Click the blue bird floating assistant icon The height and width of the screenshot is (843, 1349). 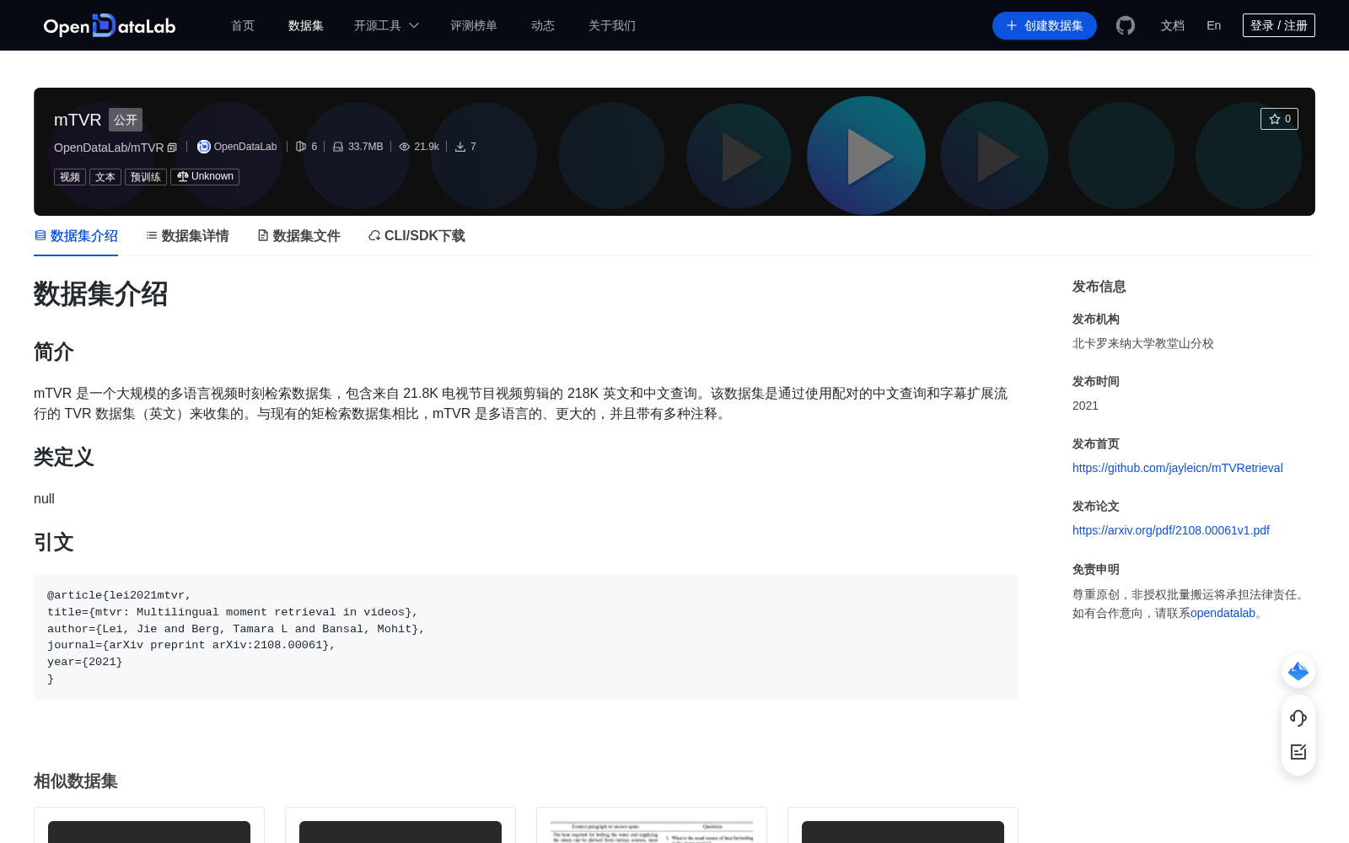(1298, 671)
